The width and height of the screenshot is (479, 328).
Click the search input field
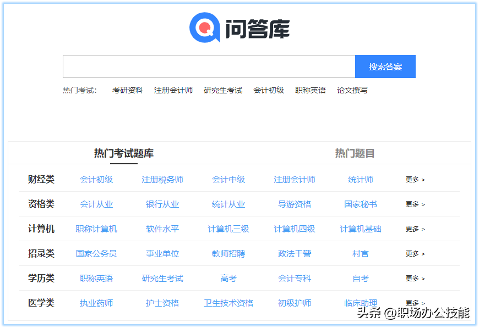(x=209, y=66)
